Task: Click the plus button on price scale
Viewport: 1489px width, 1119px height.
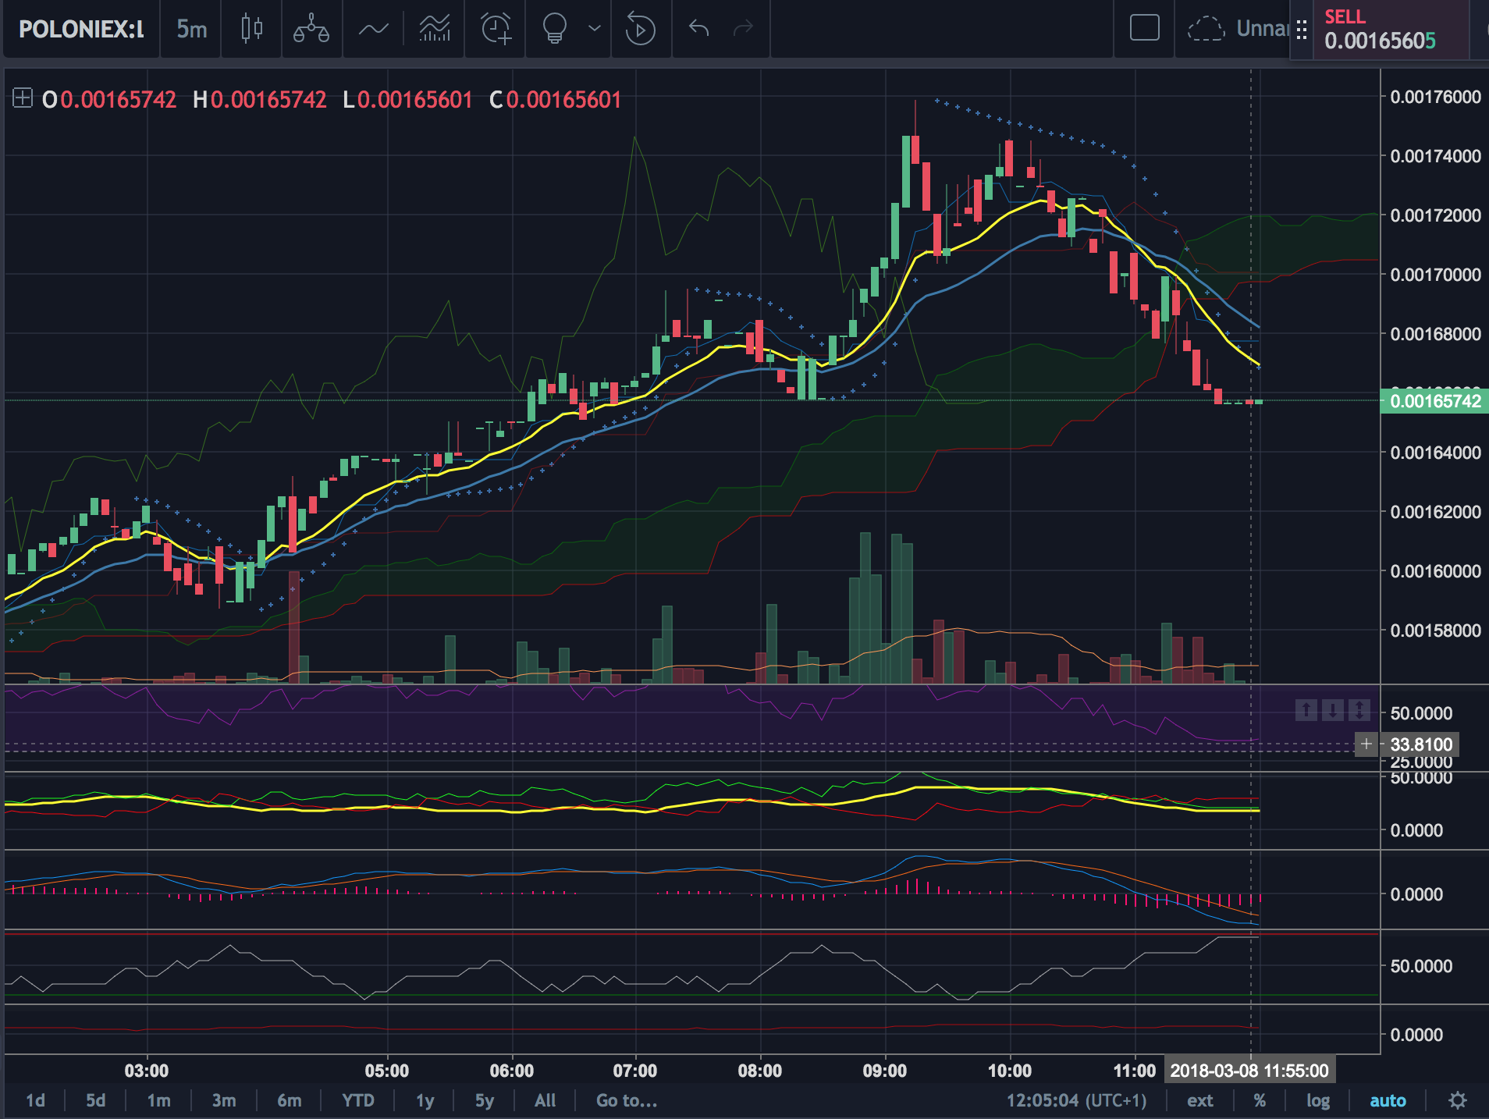Action: point(1366,744)
